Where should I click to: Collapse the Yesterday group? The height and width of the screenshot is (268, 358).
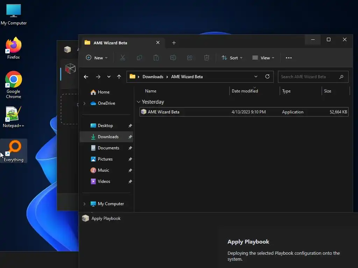[138, 102]
